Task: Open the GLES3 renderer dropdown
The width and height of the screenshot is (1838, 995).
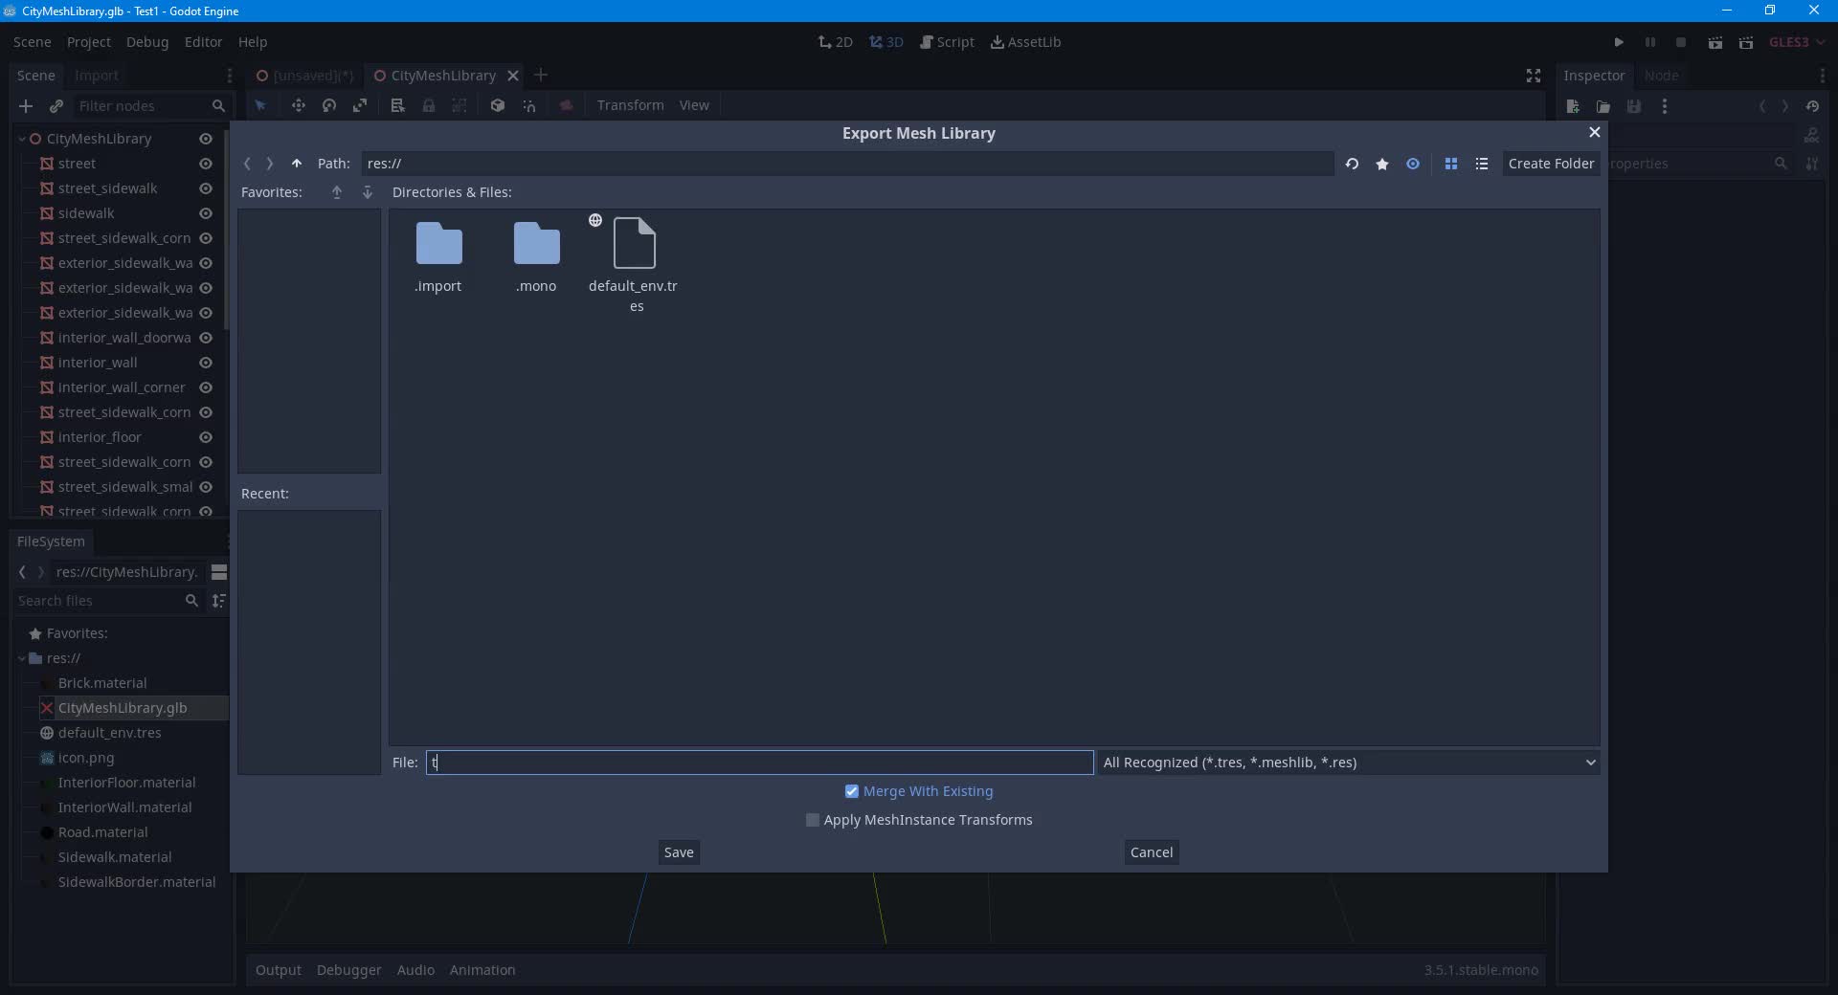Action: pos(1794,42)
